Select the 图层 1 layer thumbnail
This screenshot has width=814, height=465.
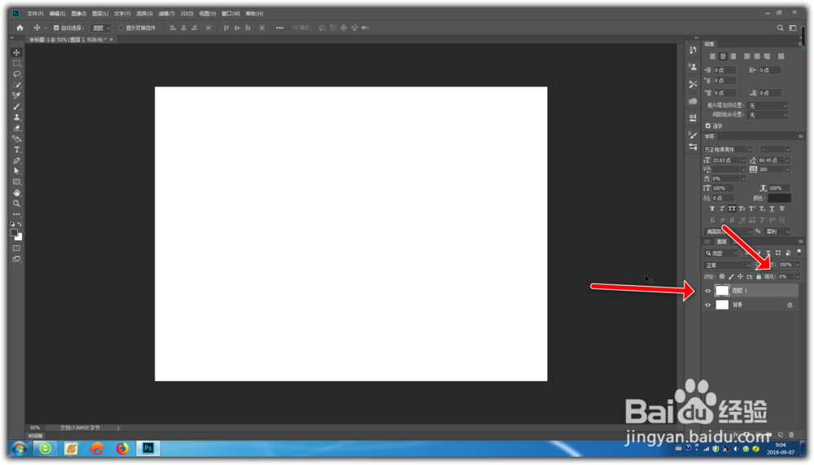click(722, 291)
